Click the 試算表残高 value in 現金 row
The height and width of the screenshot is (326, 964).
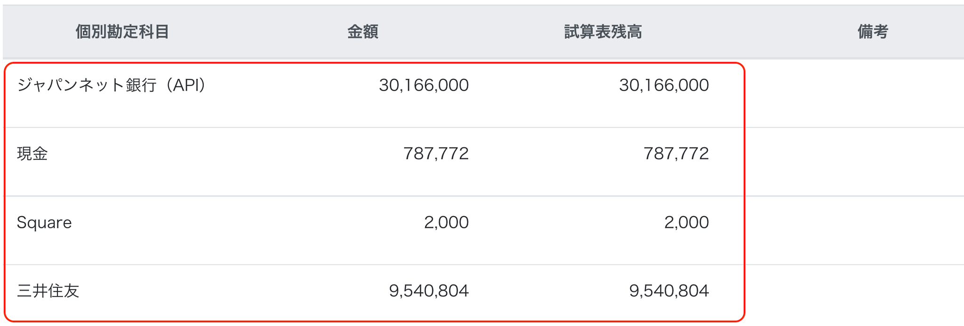[676, 154]
